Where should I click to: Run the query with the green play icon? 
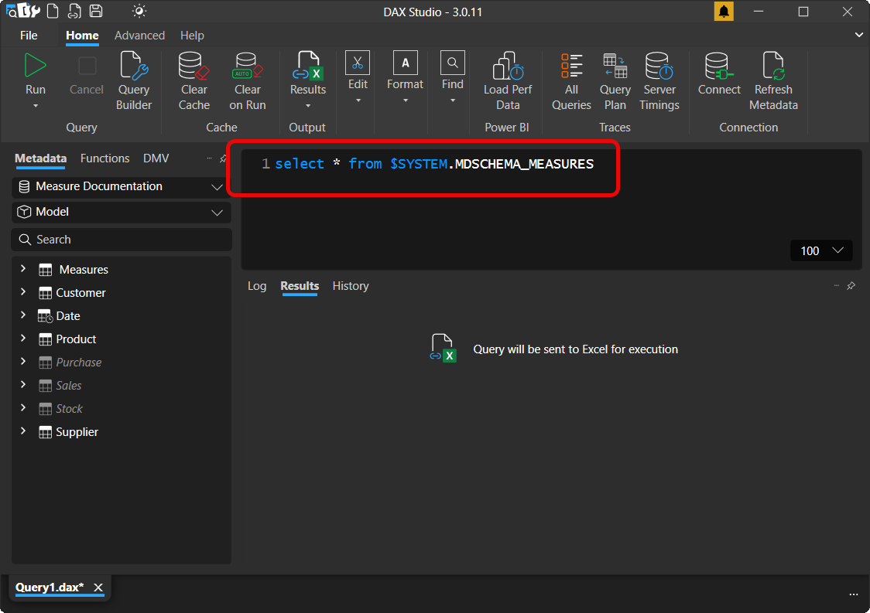pyautogui.click(x=35, y=66)
